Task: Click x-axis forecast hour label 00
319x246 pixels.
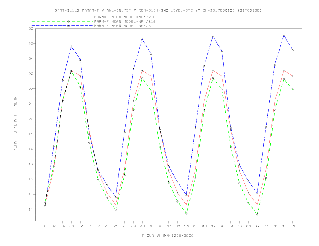Action: click(45, 226)
